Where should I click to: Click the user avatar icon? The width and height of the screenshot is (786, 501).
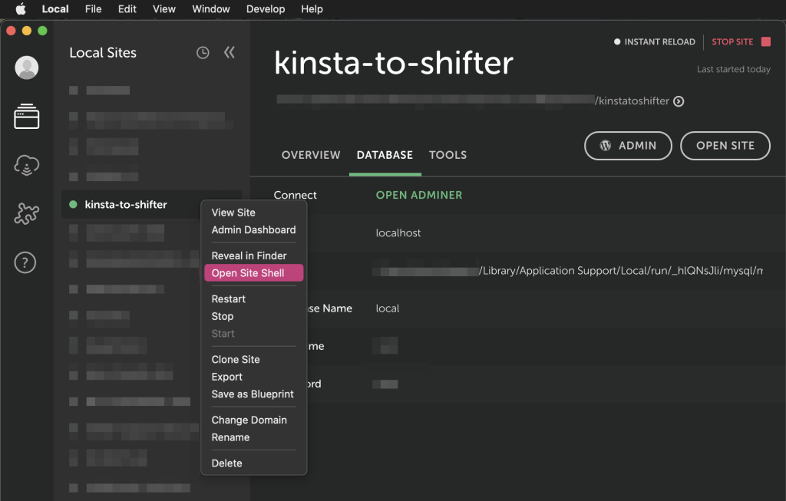(27, 68)
